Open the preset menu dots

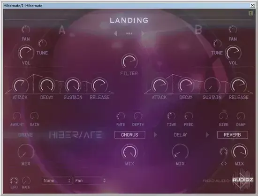129,33
